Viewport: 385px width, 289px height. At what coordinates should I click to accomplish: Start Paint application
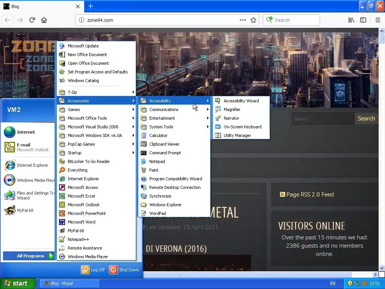(x=174, y=170)
